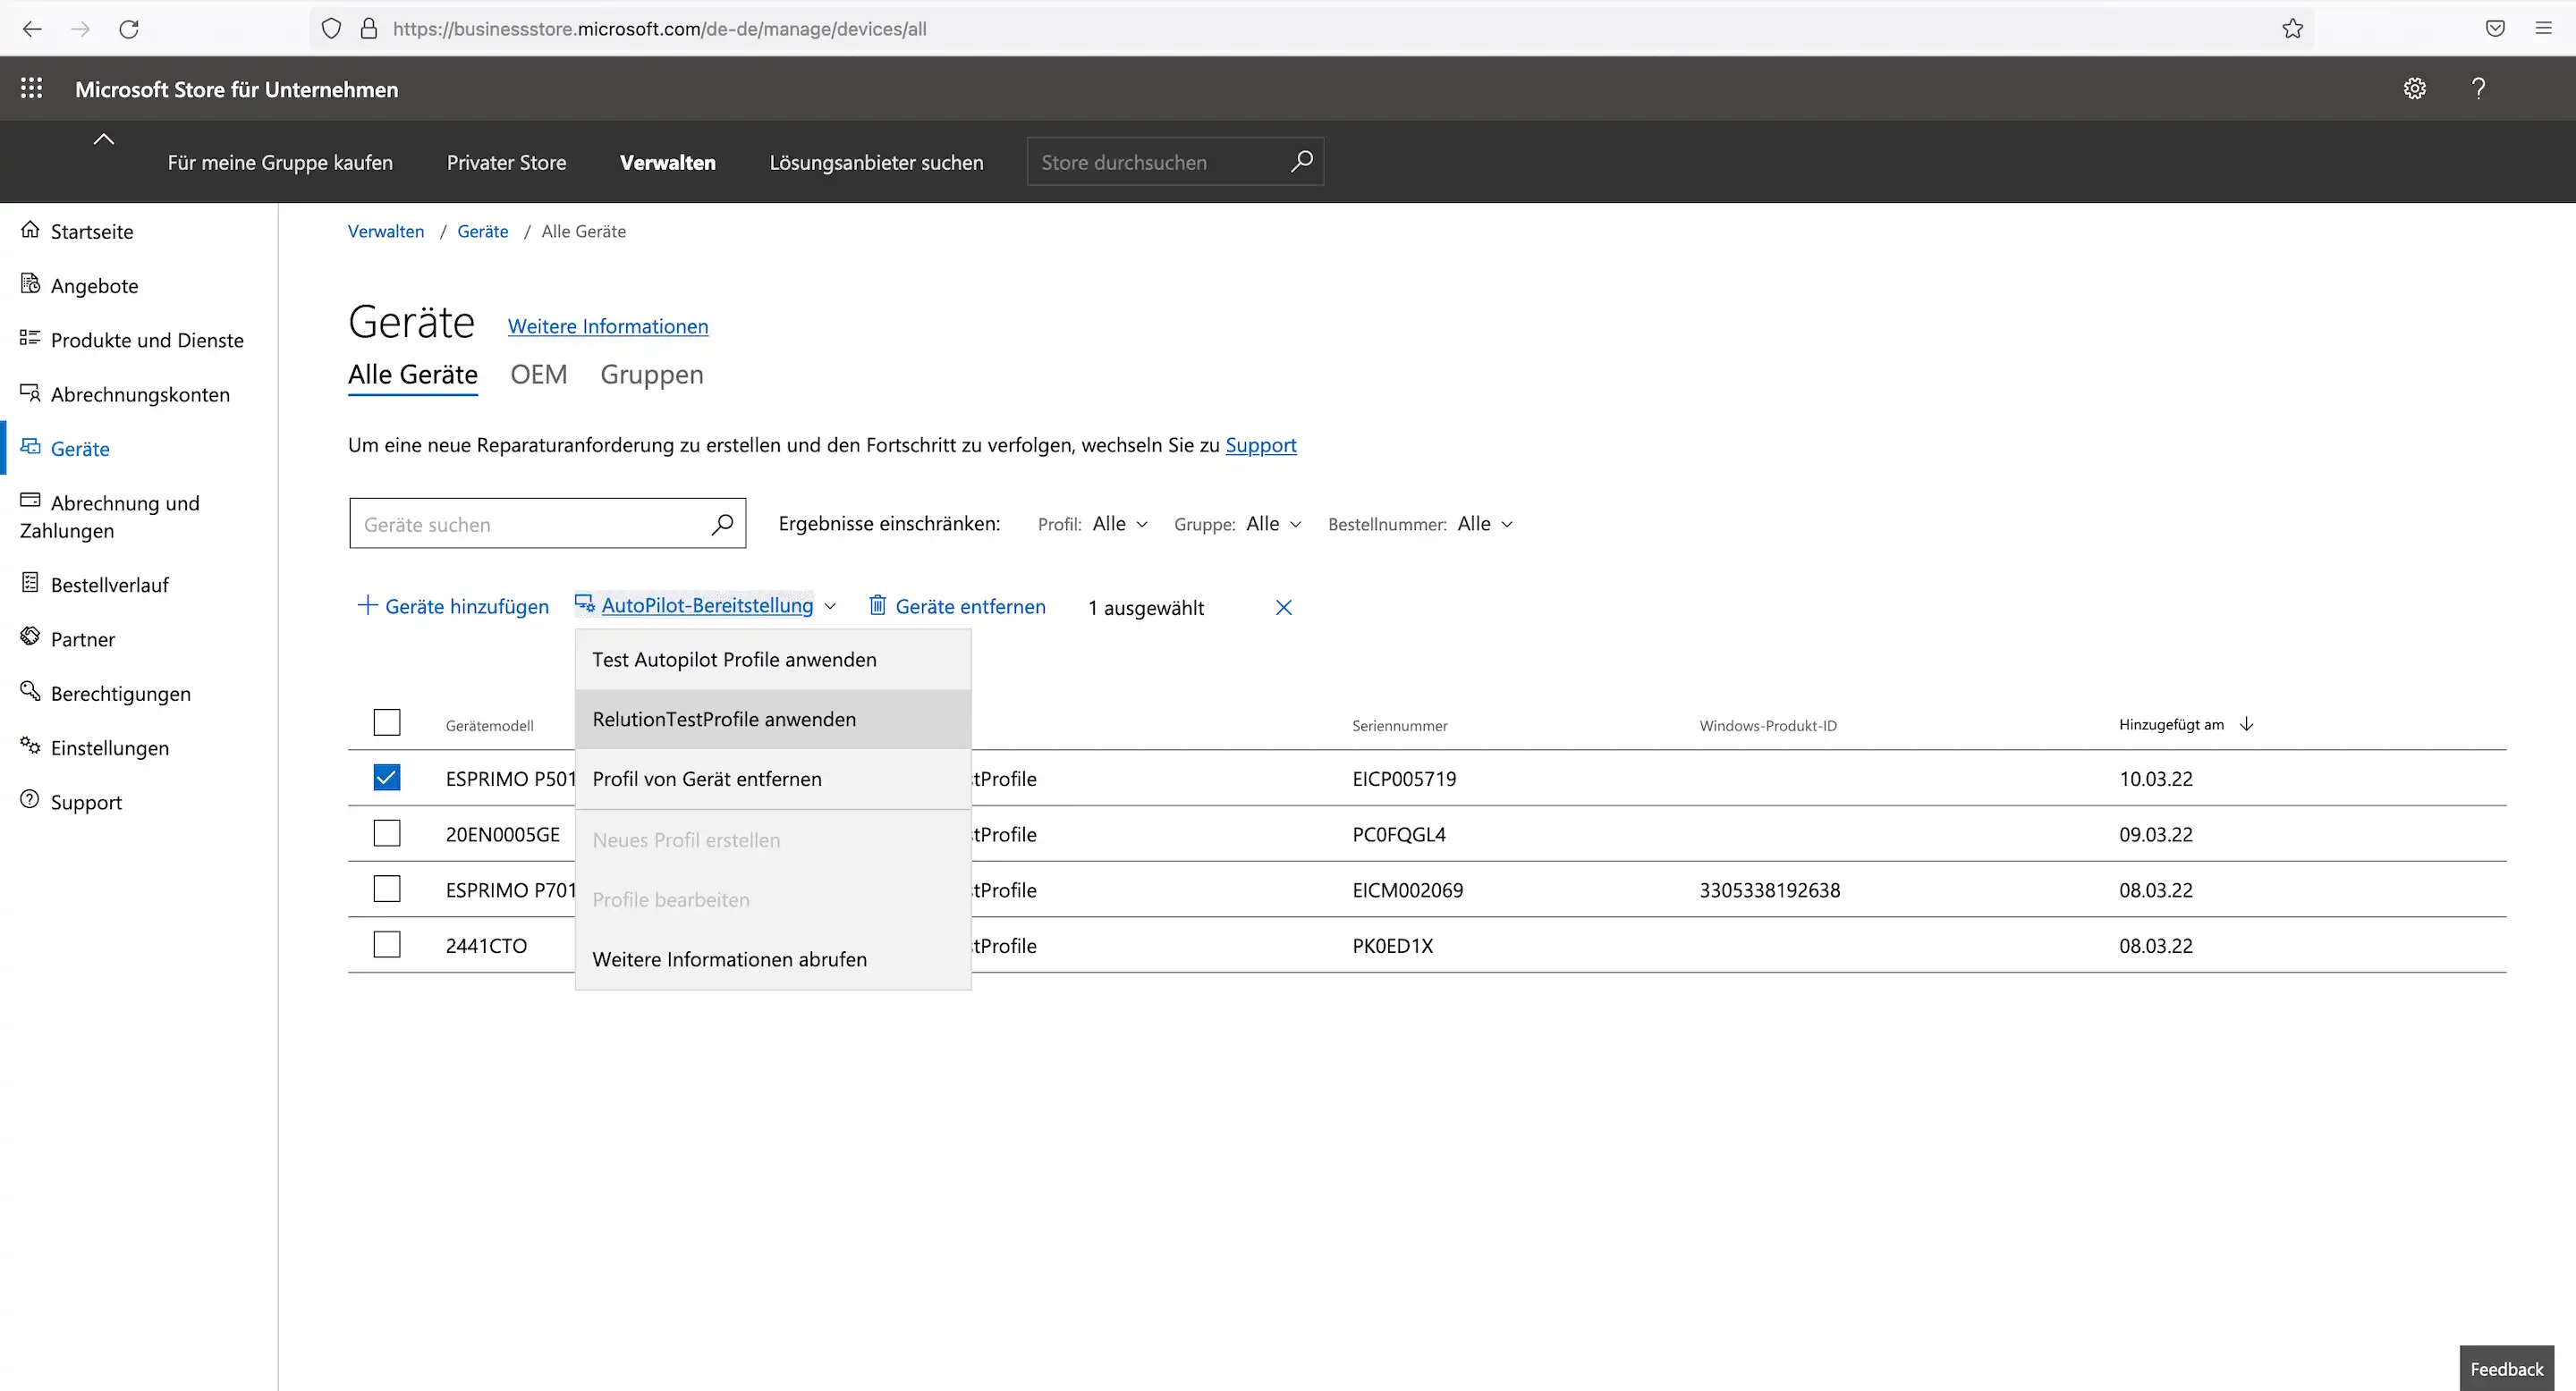
Task: Click the site lock icon in address bar
Action: 369,29
